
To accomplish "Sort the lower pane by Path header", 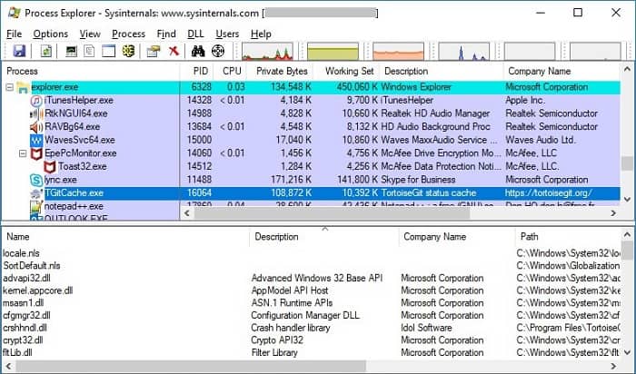I will click(x=568, y=237).
